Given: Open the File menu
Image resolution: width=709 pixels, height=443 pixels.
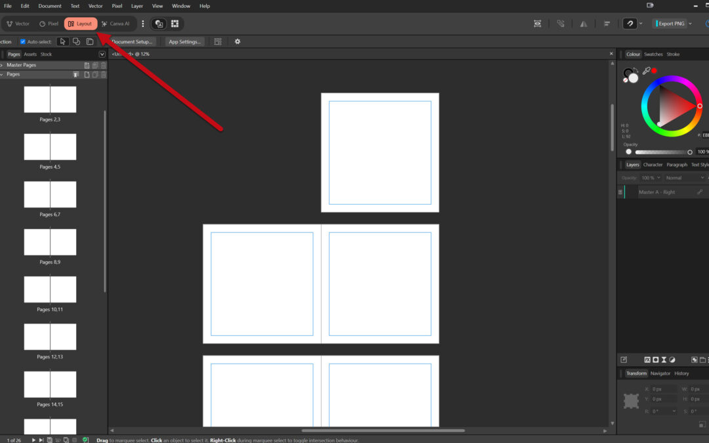Looking at the screenshot, I should pyautogui.click(x=8, y=6).
